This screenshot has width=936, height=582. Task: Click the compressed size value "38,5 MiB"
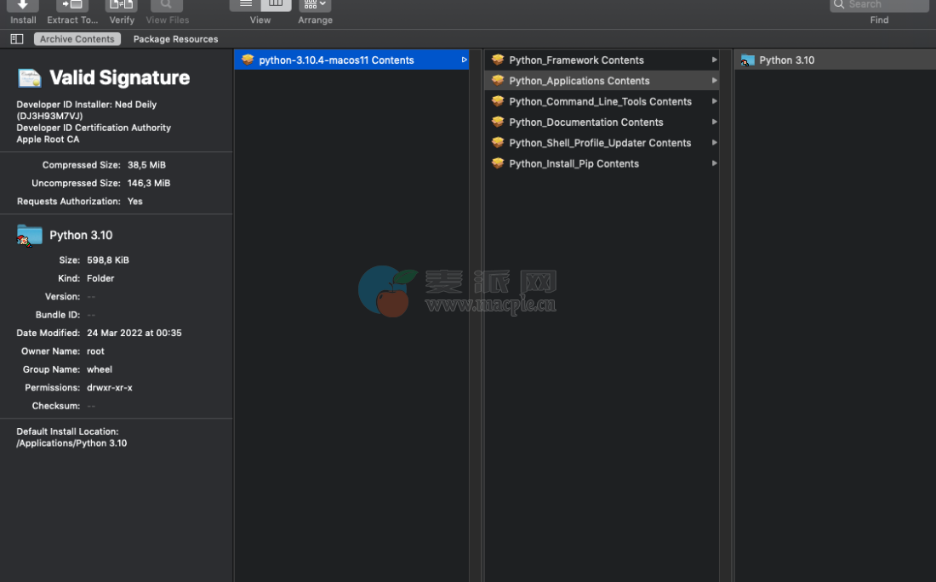point(147,165)
